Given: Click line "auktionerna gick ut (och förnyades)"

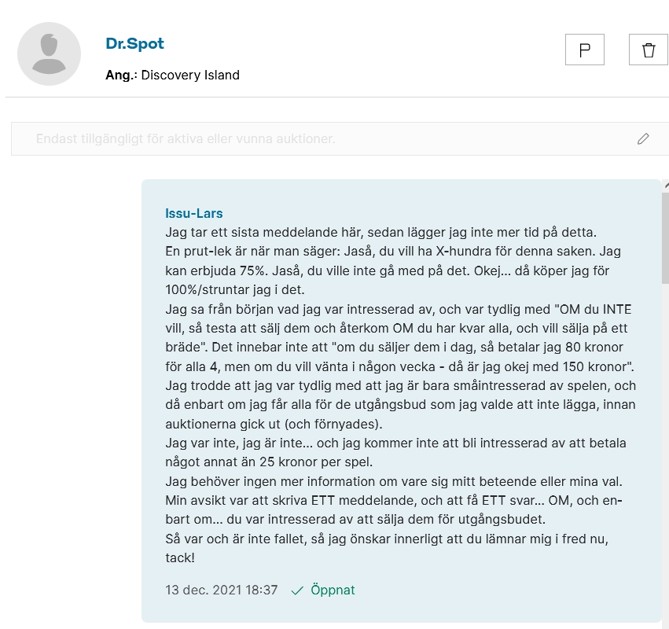Looking at the screenshot, I should coord(274,424).
